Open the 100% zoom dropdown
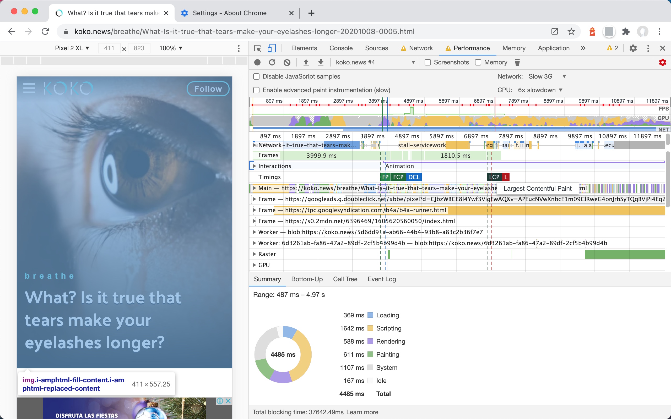671x419 pixels. coord(171,48)
